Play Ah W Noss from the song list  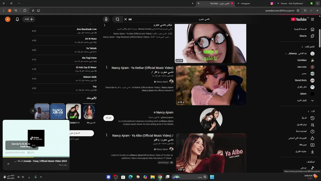point(64,40)
